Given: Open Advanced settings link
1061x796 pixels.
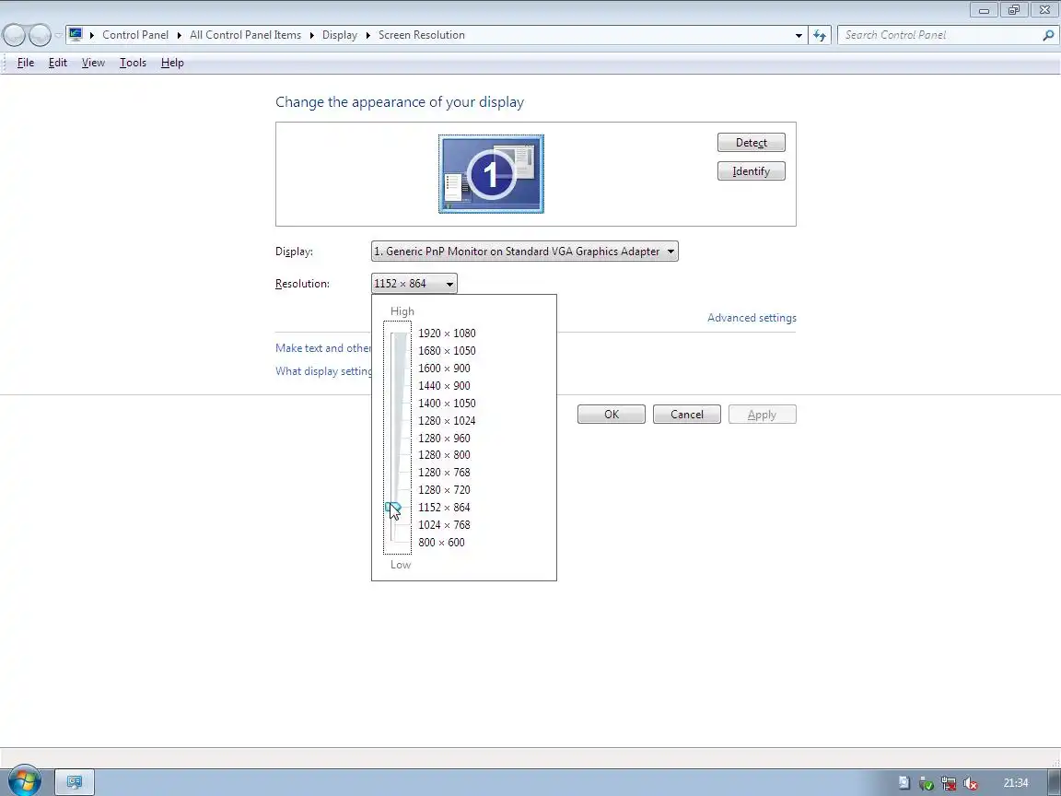Looking at the screenshot, I should coord(752,318).
